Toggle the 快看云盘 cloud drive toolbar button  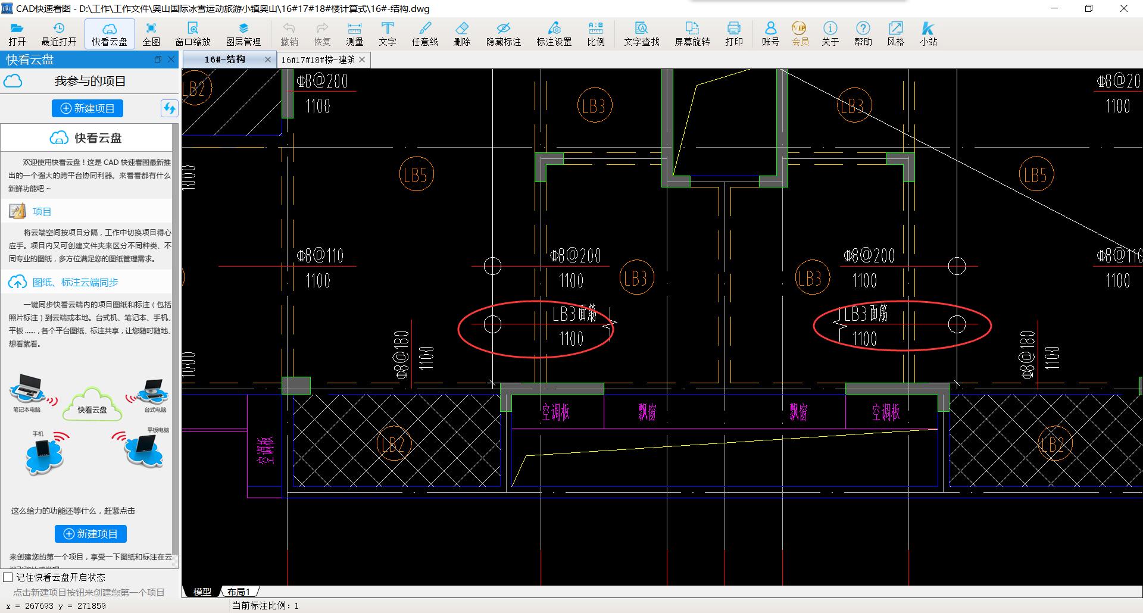110,34
